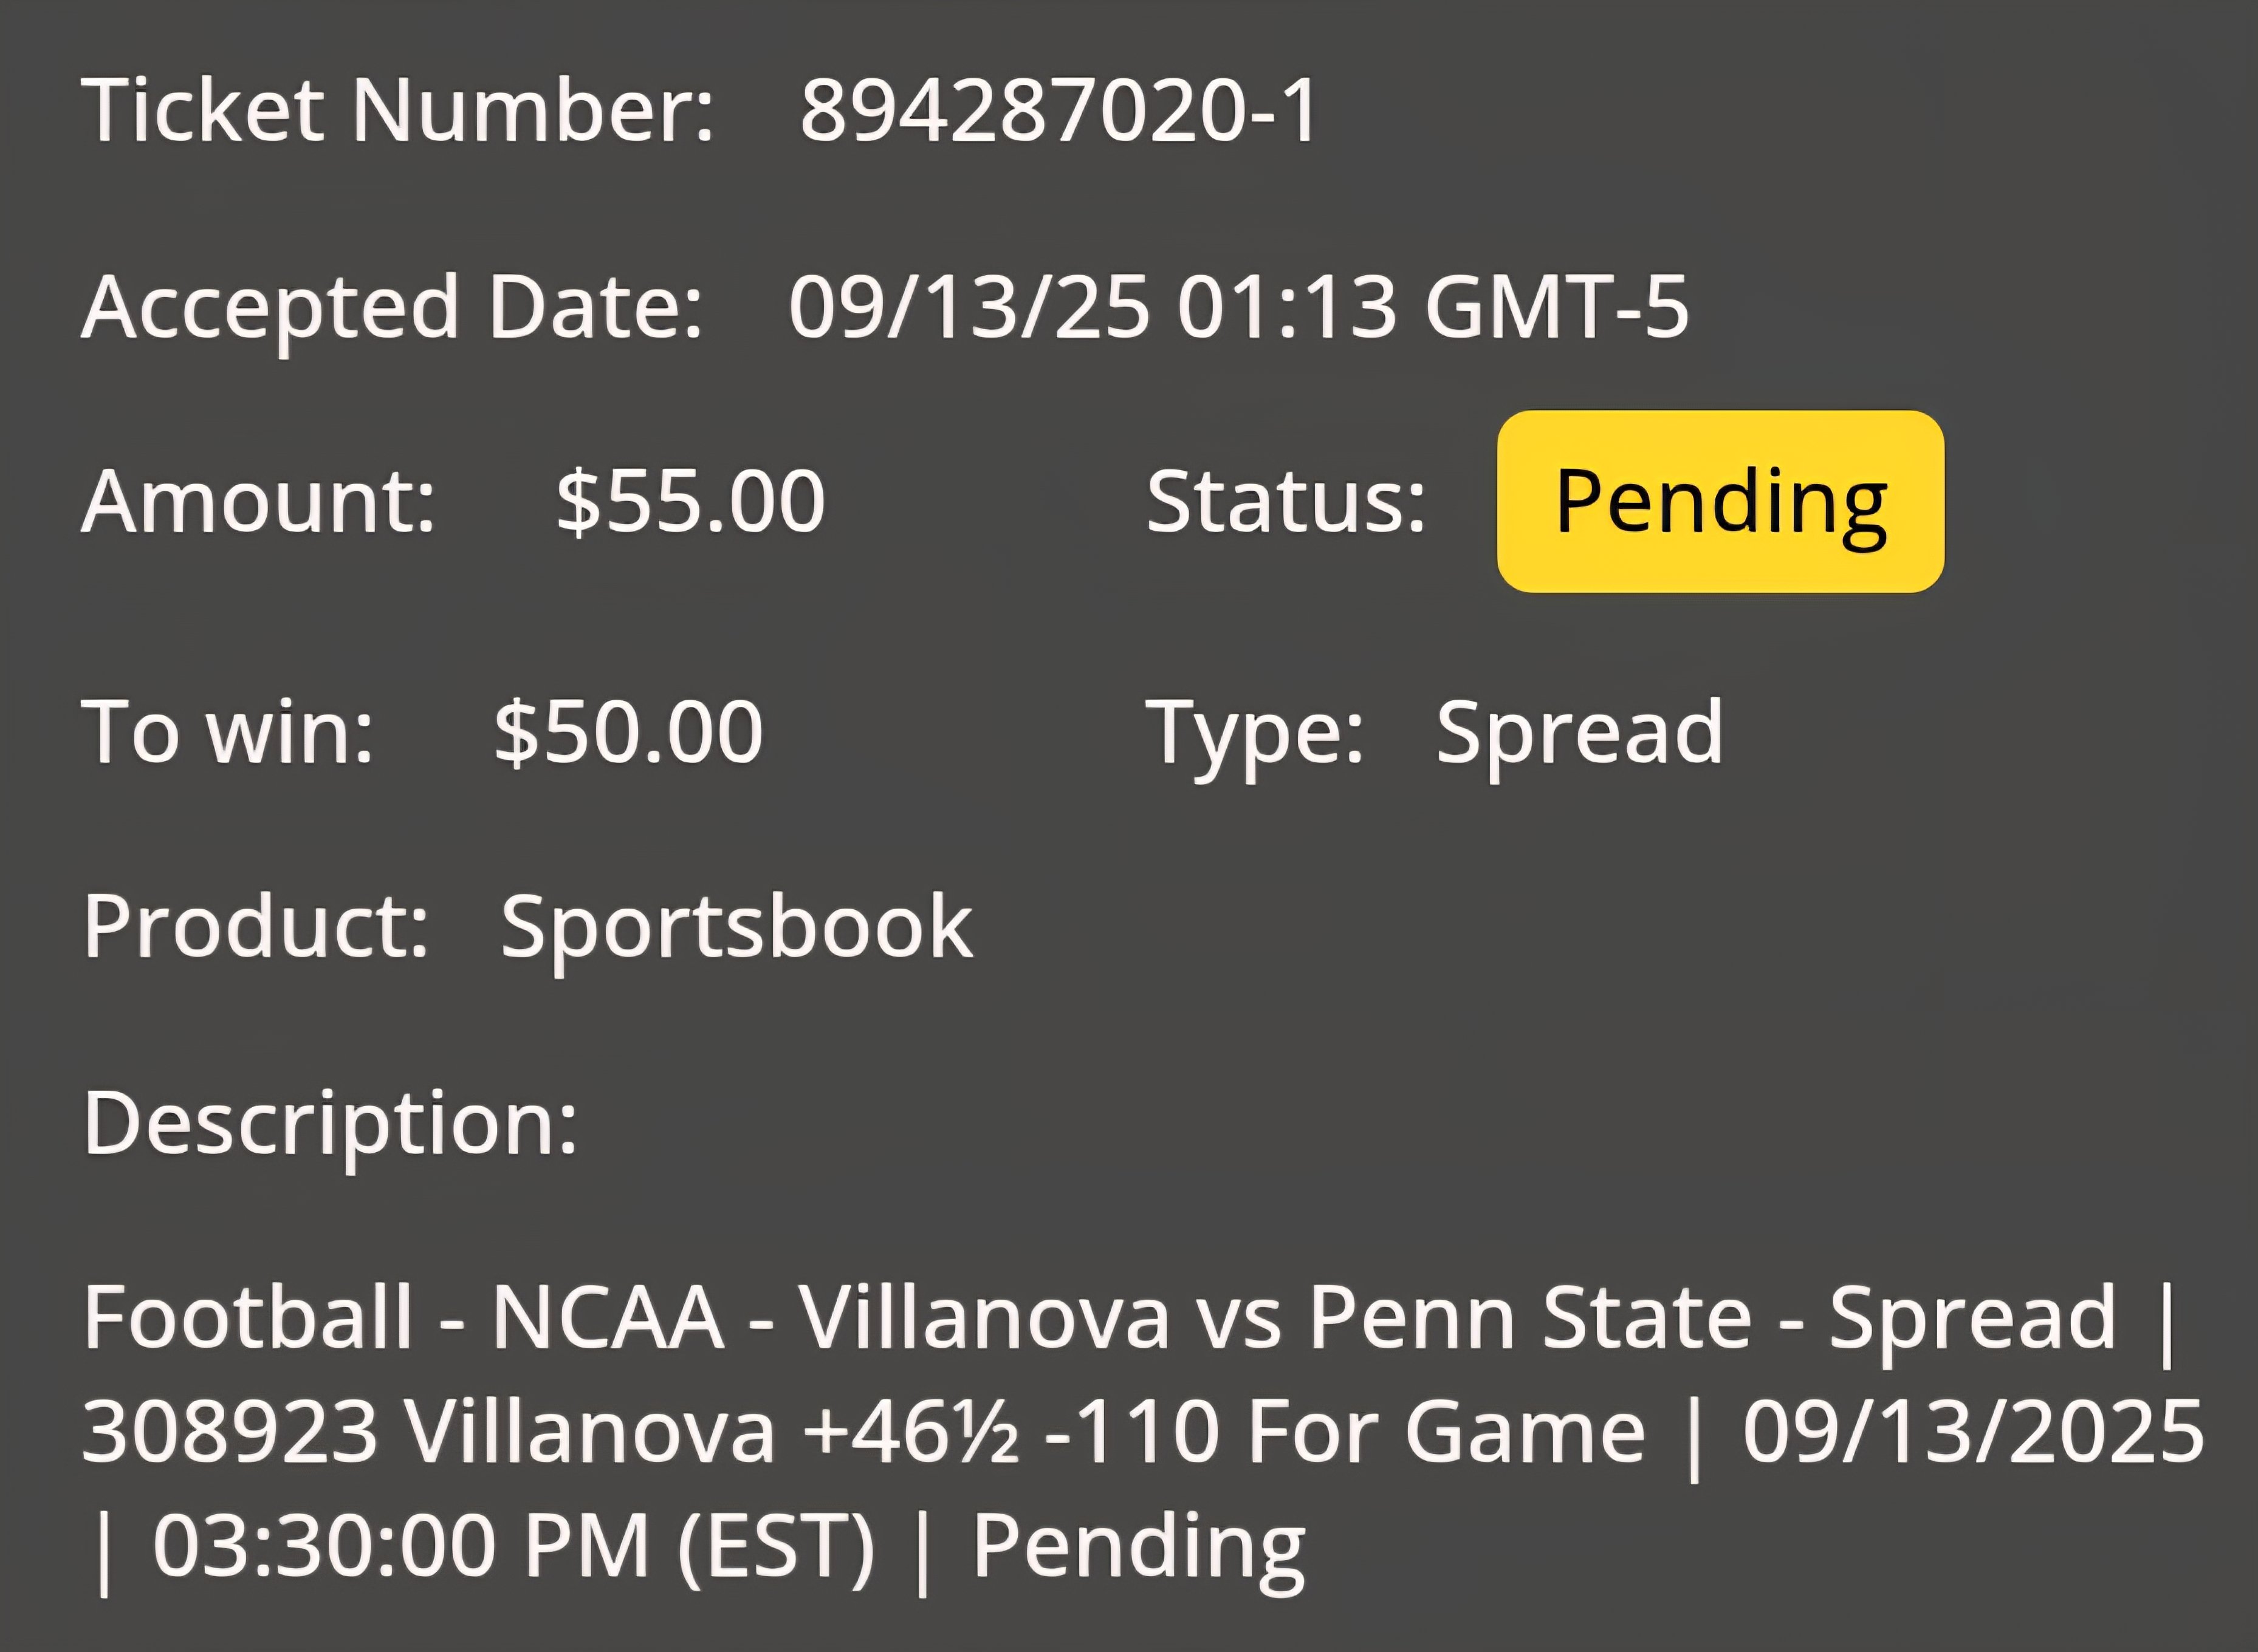Click the yellow Pending status badge

pos(1720,501)
